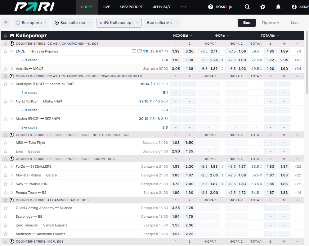Viewport: 309px width, 246px height.
Task: Bet on Take Flyte at 6.50
Action: tap(189, 143)
